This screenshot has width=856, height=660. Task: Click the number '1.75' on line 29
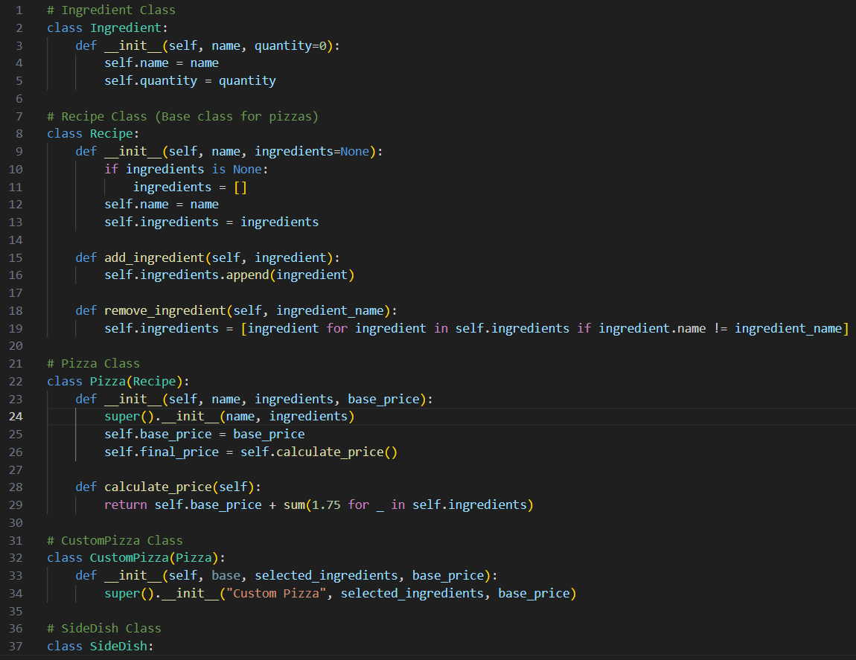coord(326,505)
